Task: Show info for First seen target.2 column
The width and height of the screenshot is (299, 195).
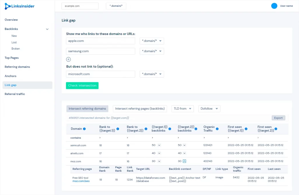Action: pyautogui.click(x=276, y=129)
